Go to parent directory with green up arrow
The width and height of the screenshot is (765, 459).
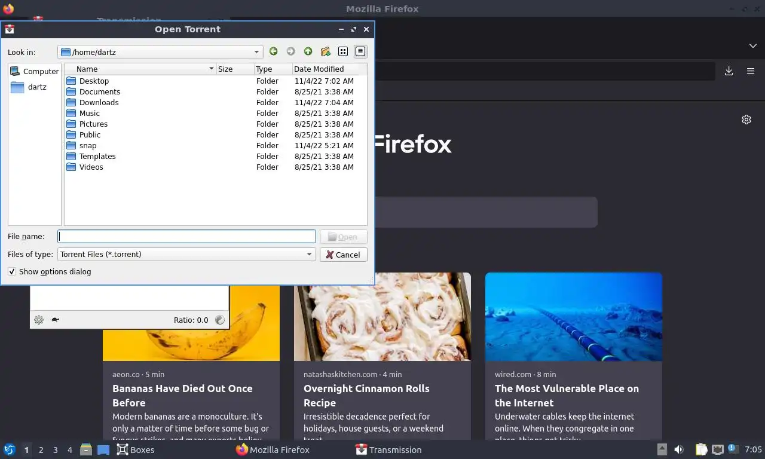coord(308,52)
